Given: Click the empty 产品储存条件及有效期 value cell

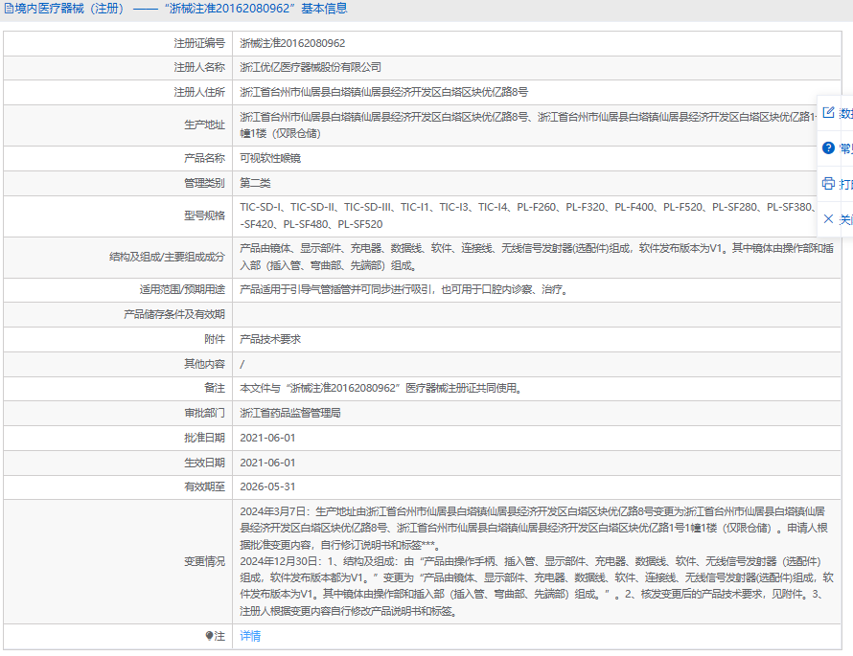Looking at the screenshot, I should pos(537,314).
